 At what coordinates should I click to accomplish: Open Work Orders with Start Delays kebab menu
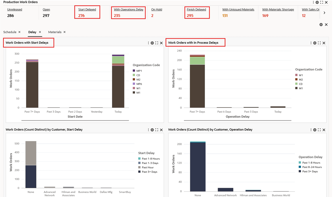click(148, 43)
